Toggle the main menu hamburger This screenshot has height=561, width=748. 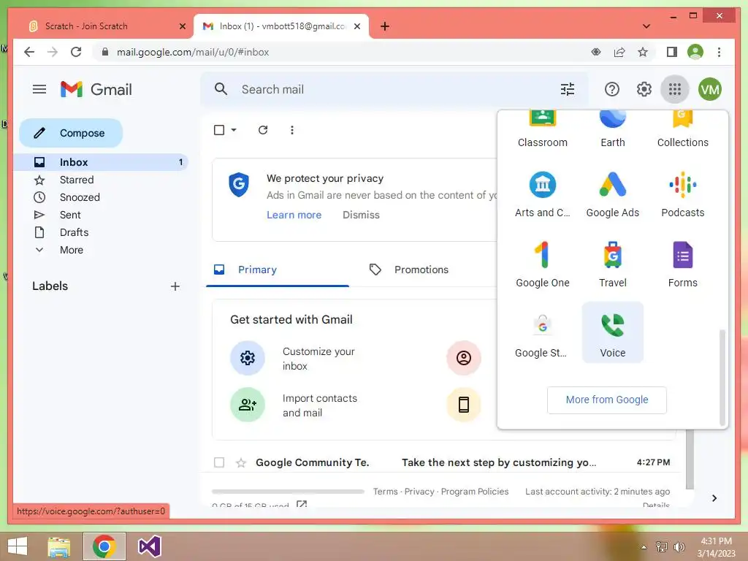pos(39,89)
